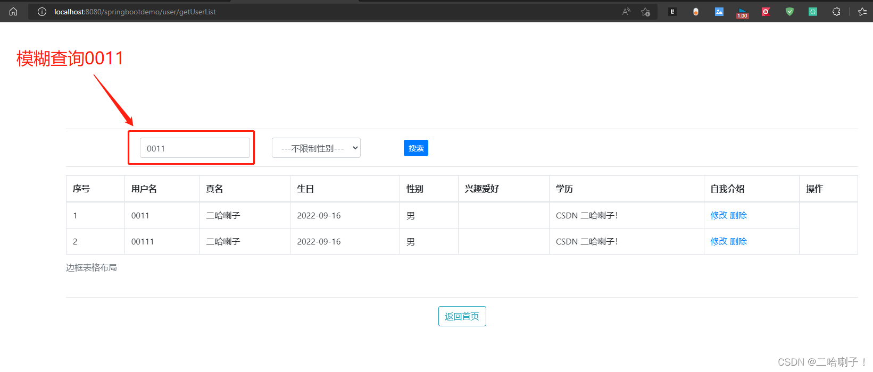Click real name 二哈喇子 in row 2

click(223, 241)
